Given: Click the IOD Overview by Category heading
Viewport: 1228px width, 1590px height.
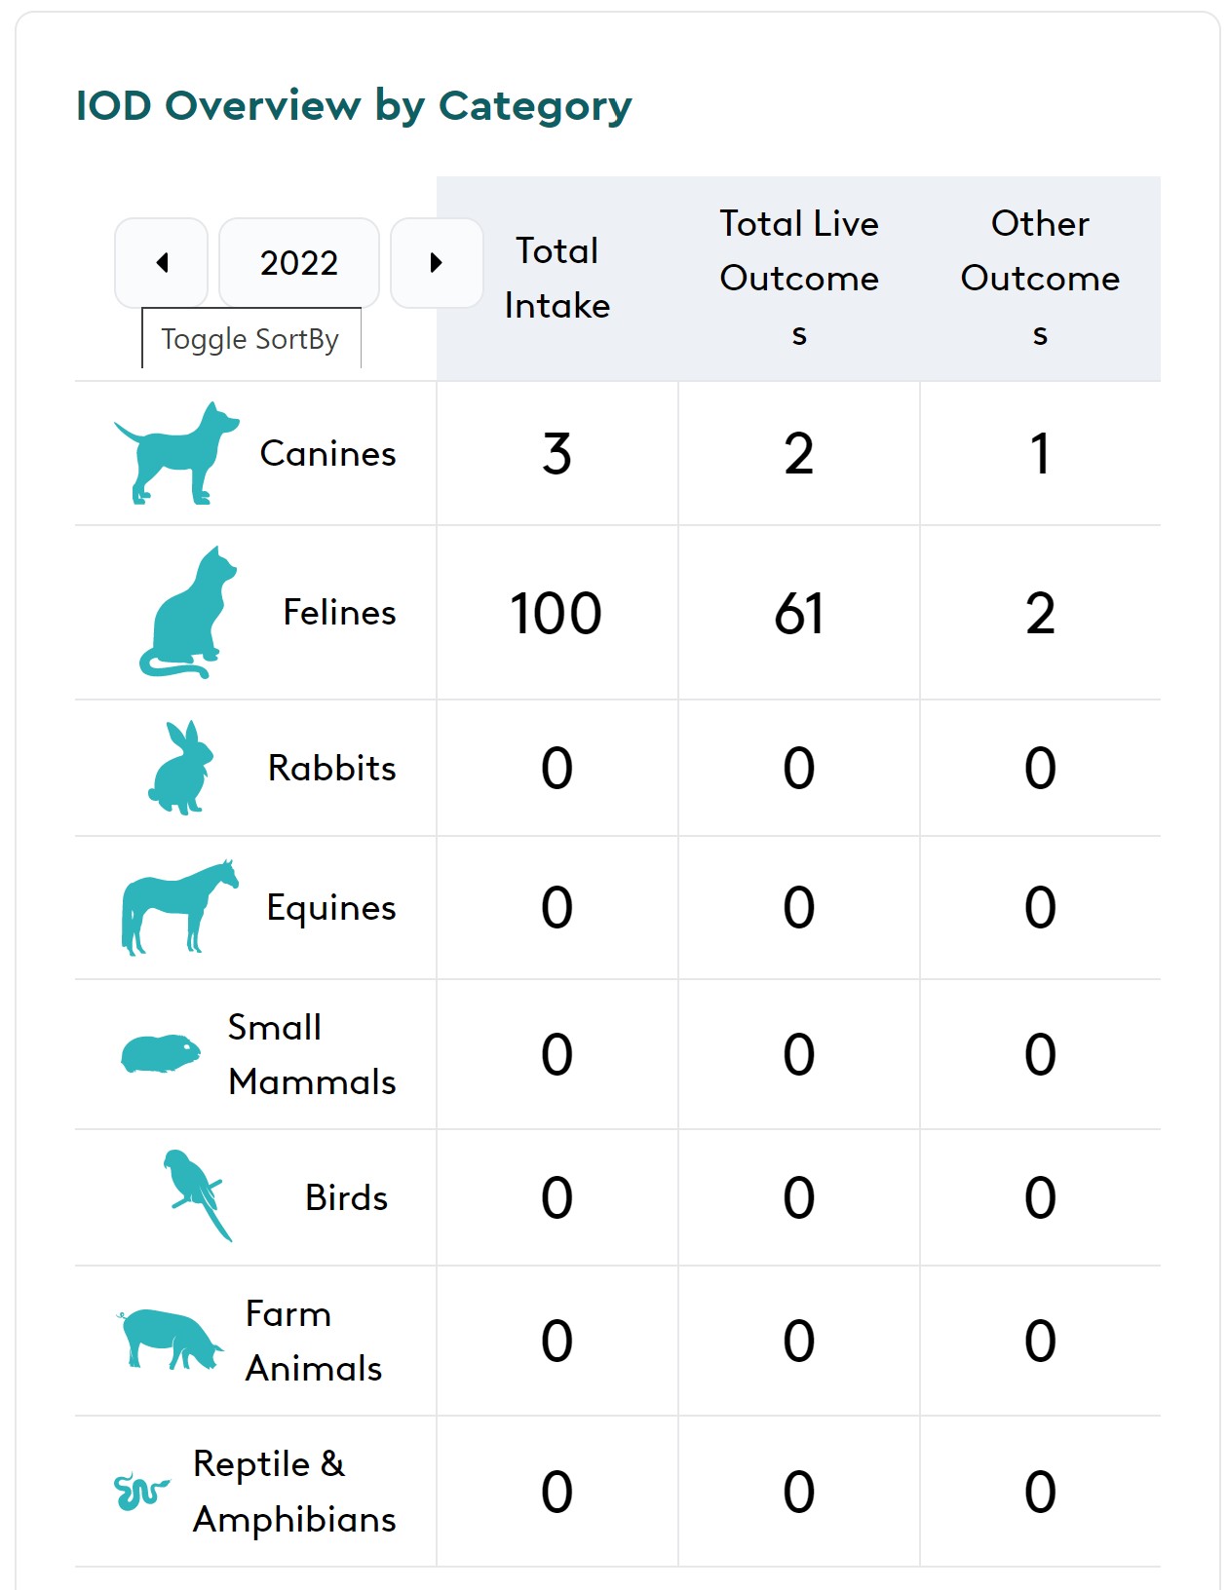Looking at the screenshot, I should [x=354, y=106].
